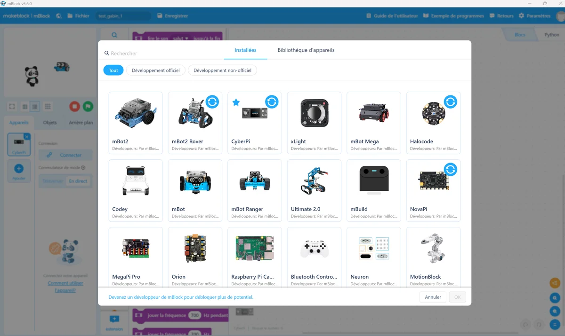Select MegaPi Pro board
Viewport: 565px width, 336px height.
136,257
